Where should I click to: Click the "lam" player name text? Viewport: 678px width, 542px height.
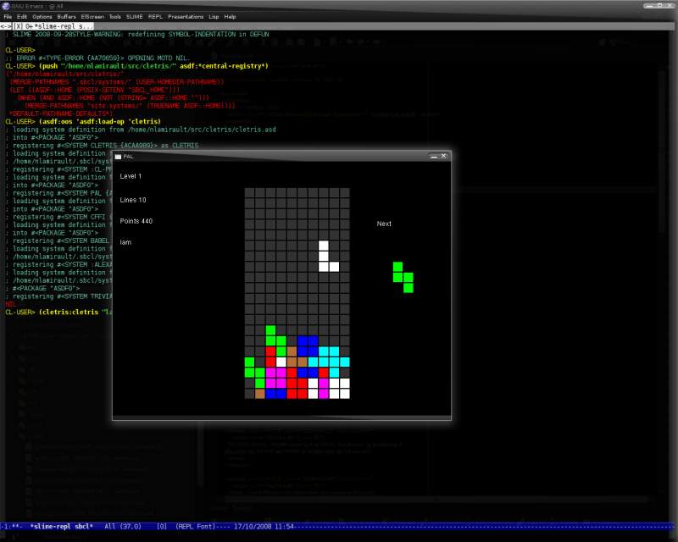[x=125, y=242]
